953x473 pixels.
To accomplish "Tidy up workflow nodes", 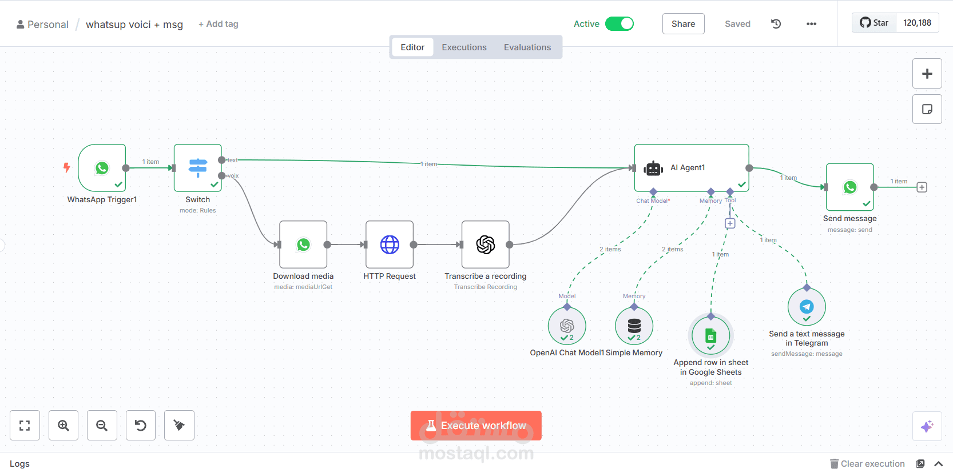I will pos(179,425).
